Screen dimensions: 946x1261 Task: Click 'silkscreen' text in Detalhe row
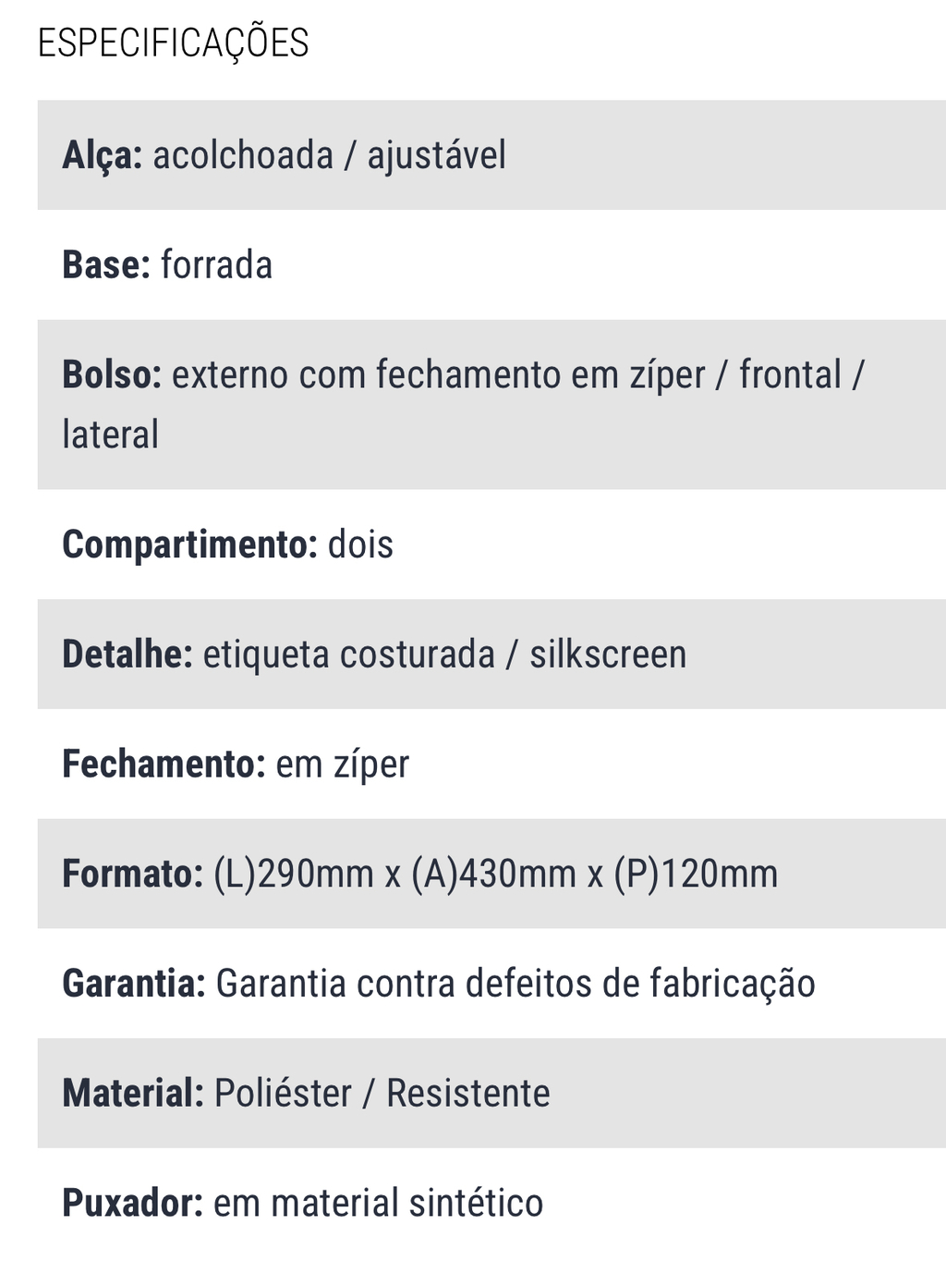pyautogui.click(x=608, y=655)
